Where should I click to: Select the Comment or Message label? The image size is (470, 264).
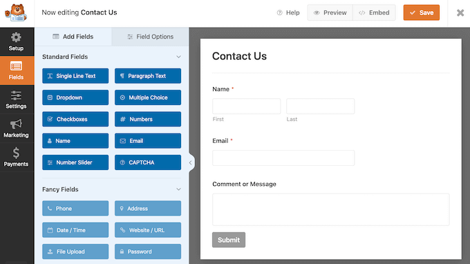pos(244,184)
